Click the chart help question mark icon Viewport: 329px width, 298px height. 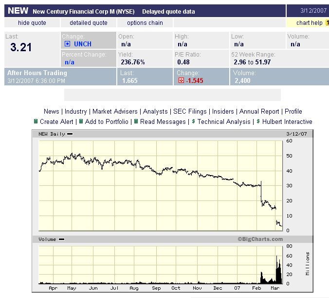click(x=327, y=23)
